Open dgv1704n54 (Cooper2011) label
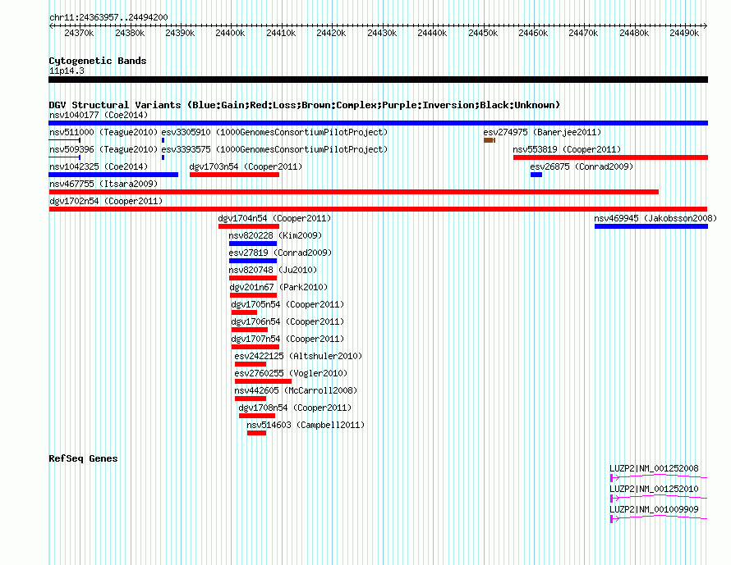 pos(274,218)
